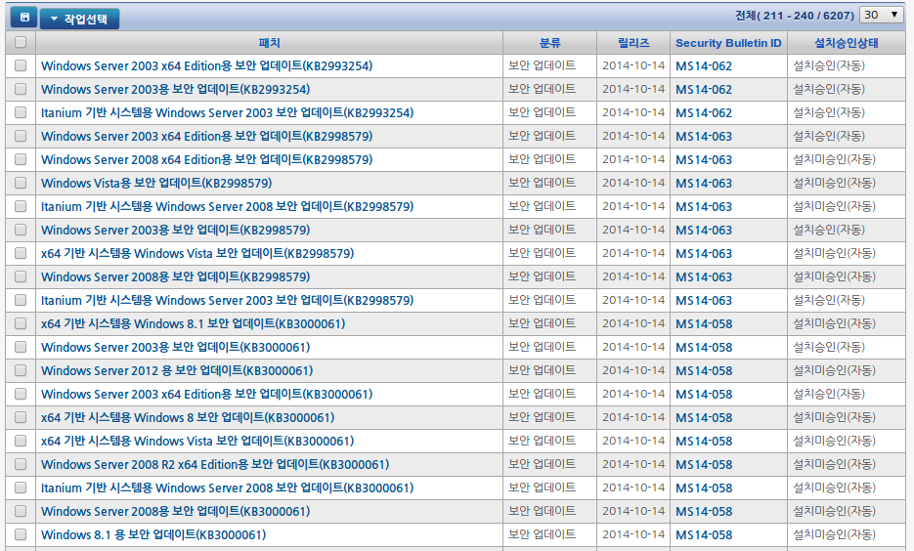Open Itanium Windows Server 2008 KB2998579 patch link
The height and width of the screenshot is (551, 914).
[227, 206]
